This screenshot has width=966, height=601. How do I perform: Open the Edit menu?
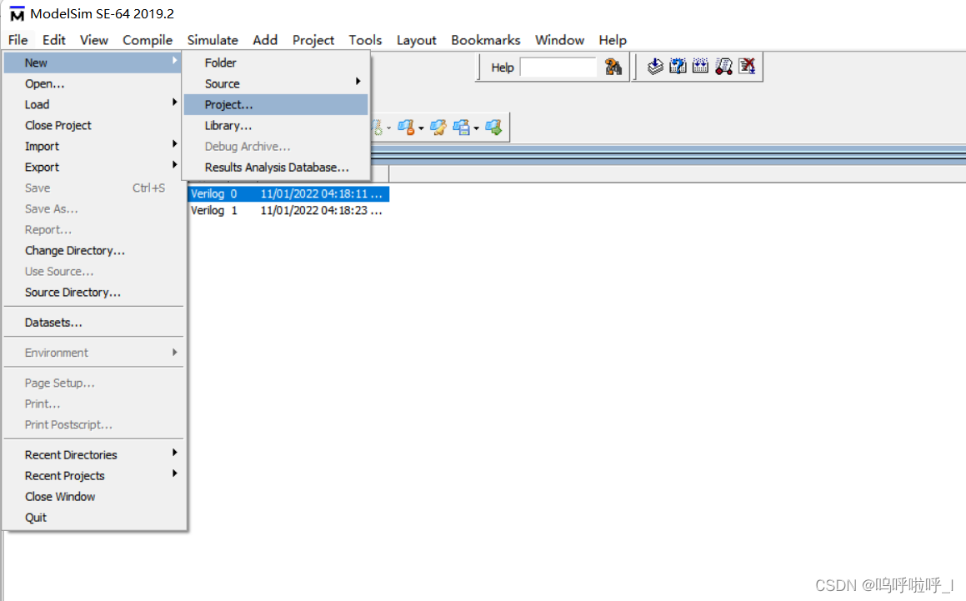point(53,40)
